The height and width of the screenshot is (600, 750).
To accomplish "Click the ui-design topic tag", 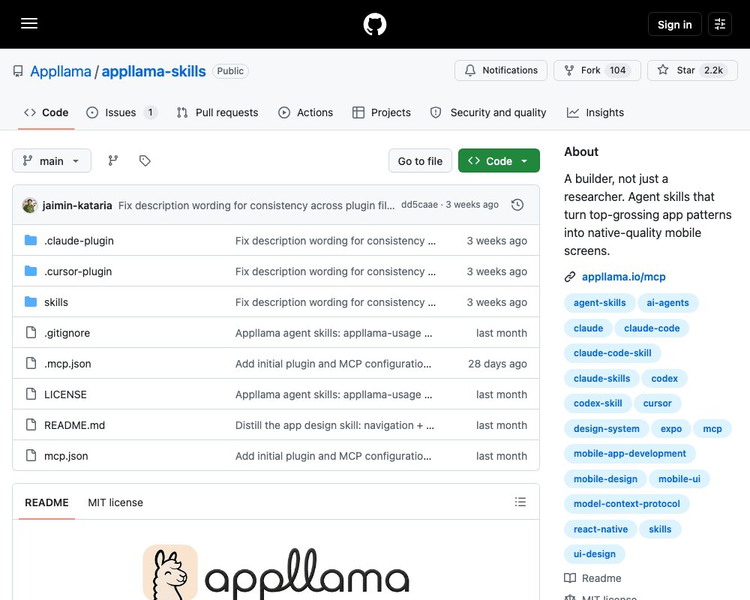I will [595, 554].
